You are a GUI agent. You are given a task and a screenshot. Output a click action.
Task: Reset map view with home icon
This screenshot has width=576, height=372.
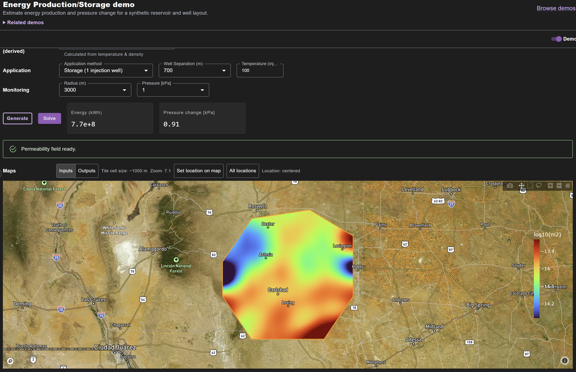568,185
